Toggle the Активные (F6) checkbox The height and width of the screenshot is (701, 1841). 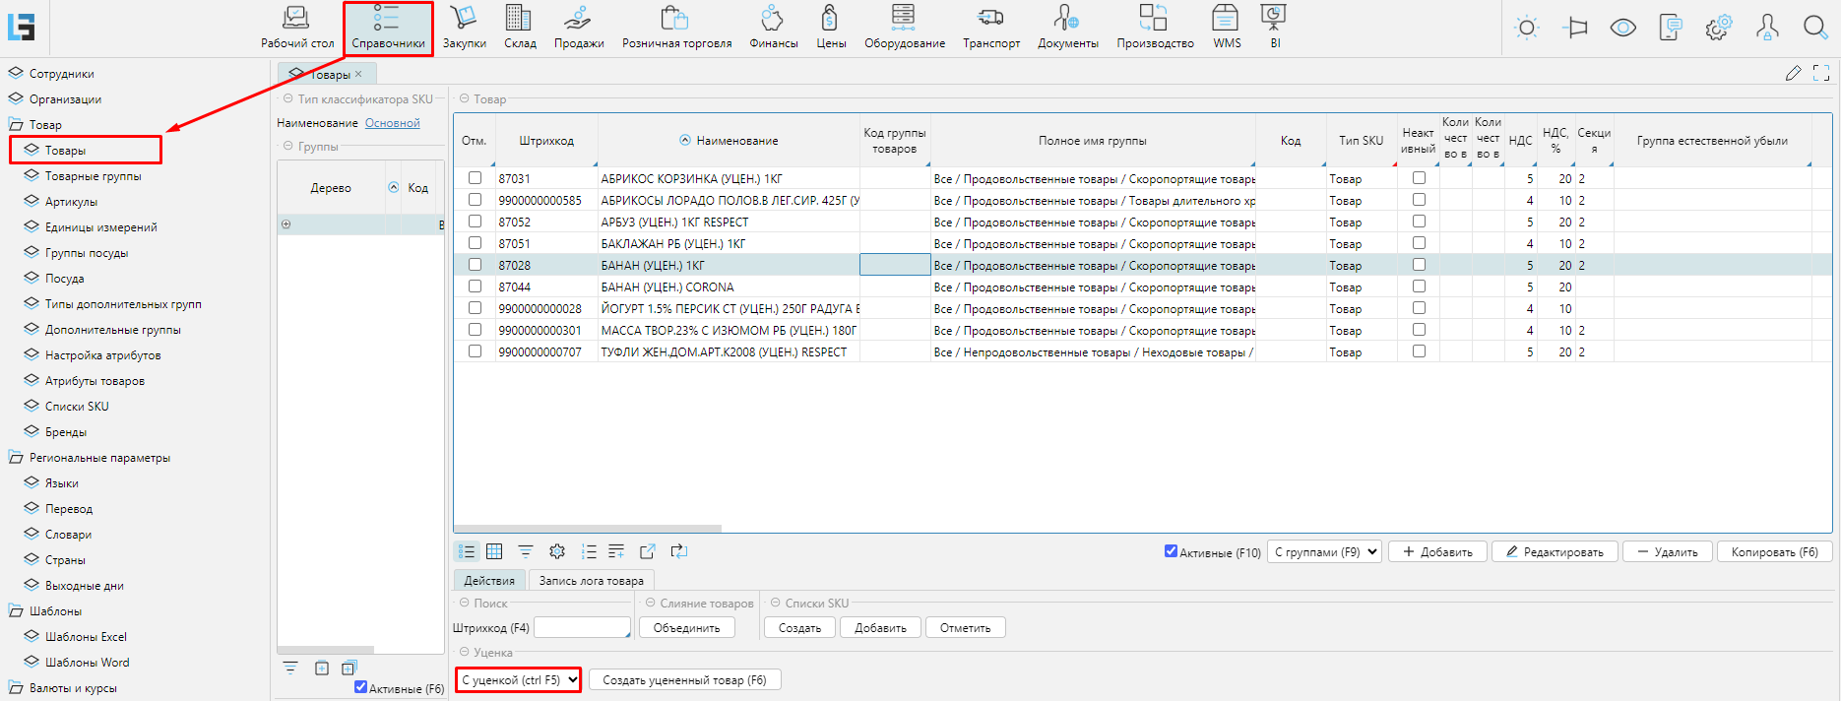pyautogui.click(x=360, y=687)
